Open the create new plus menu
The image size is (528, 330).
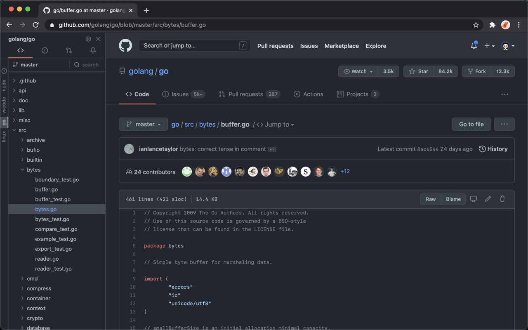(489, 46)
